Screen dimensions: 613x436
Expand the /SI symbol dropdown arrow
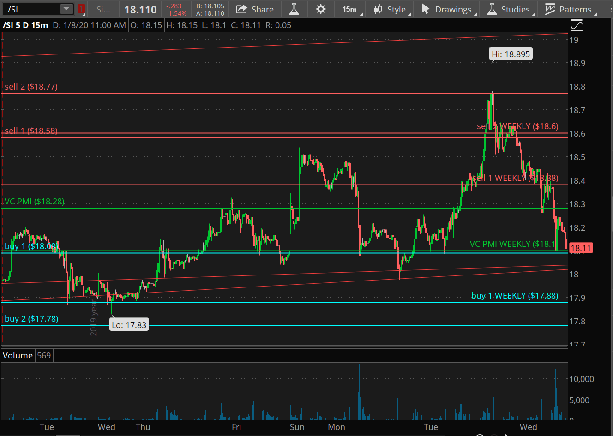[x=66, y=9]
